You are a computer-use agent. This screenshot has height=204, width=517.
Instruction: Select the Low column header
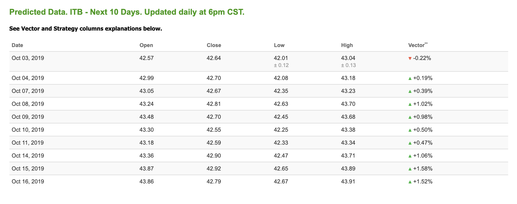pos(279,45)
